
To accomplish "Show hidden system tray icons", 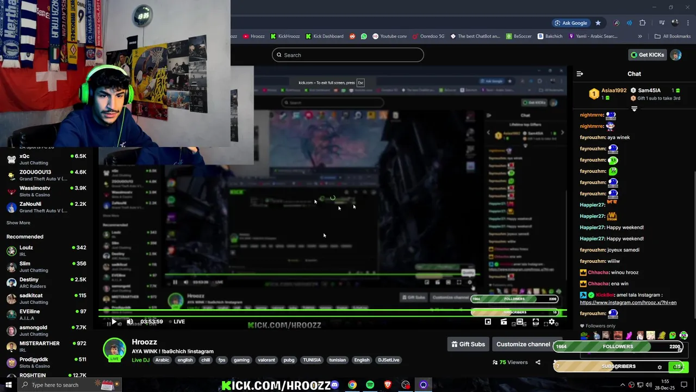I will 623,385.
